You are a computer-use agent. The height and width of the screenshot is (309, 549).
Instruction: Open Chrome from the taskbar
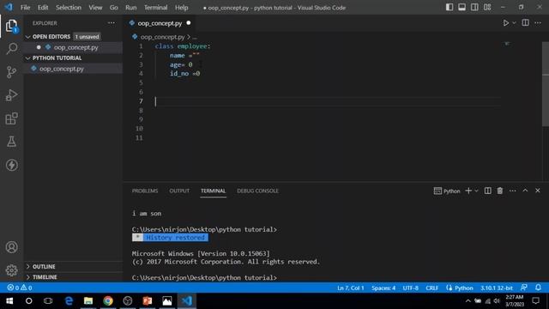pyautogui.click(x=108, y=300)
